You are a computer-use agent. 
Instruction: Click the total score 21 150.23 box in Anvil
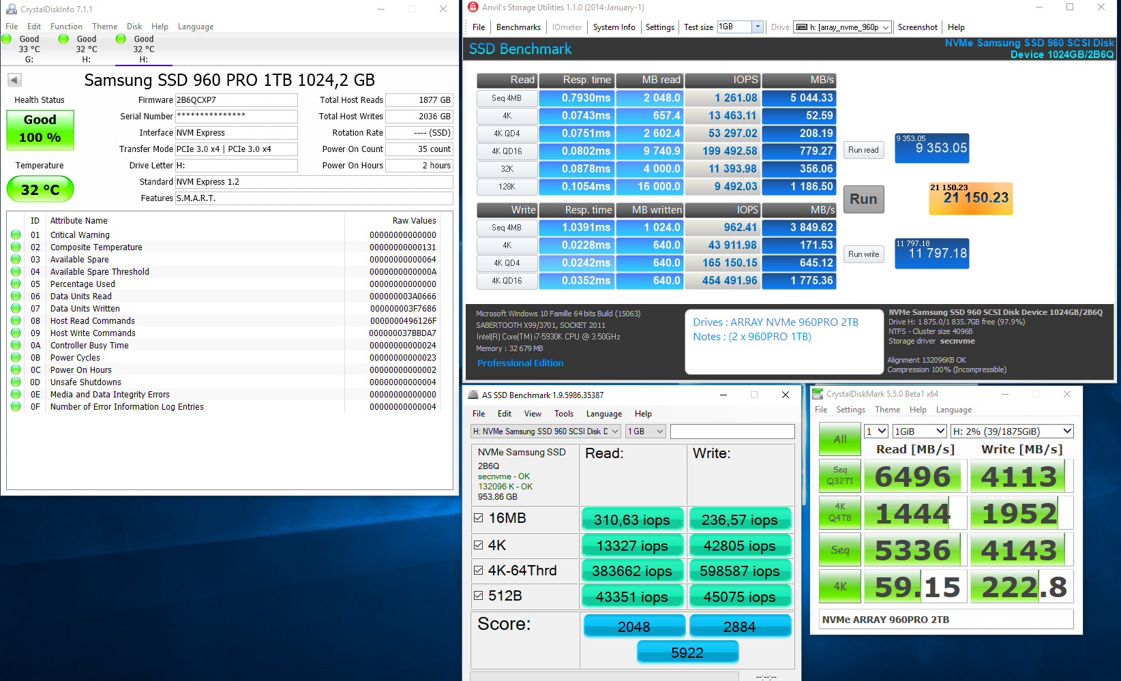pos(970,198)
